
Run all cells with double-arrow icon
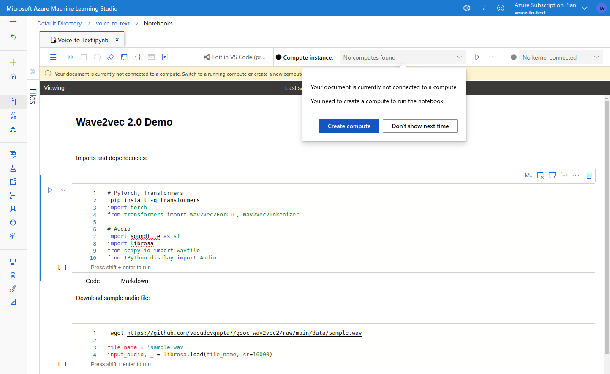(70, 57)
